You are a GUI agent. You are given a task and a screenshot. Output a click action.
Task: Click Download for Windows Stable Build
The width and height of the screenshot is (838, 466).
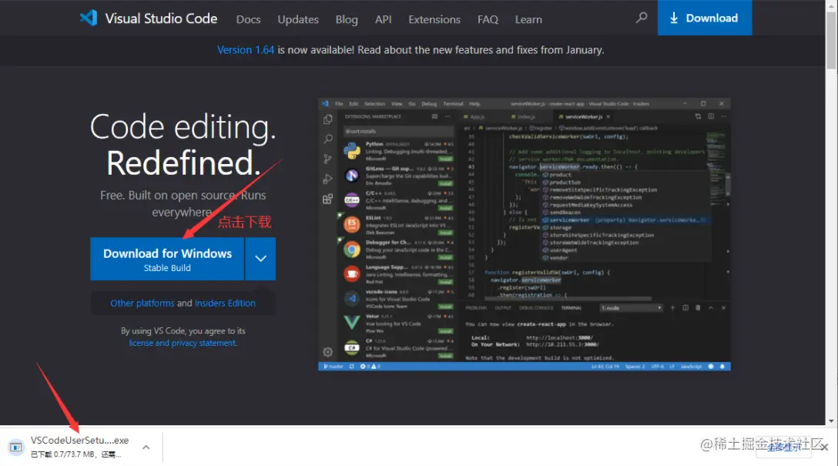point(166,259)
